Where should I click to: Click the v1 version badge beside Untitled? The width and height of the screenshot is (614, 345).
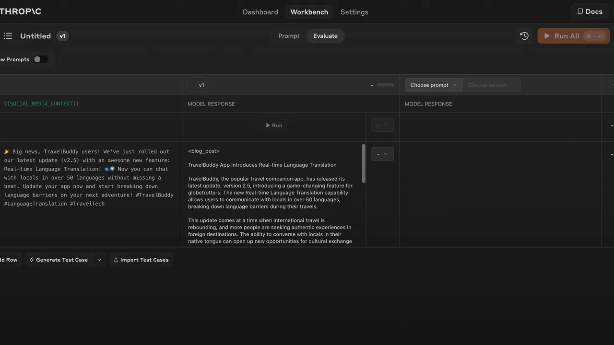click(x=62, y=36)
